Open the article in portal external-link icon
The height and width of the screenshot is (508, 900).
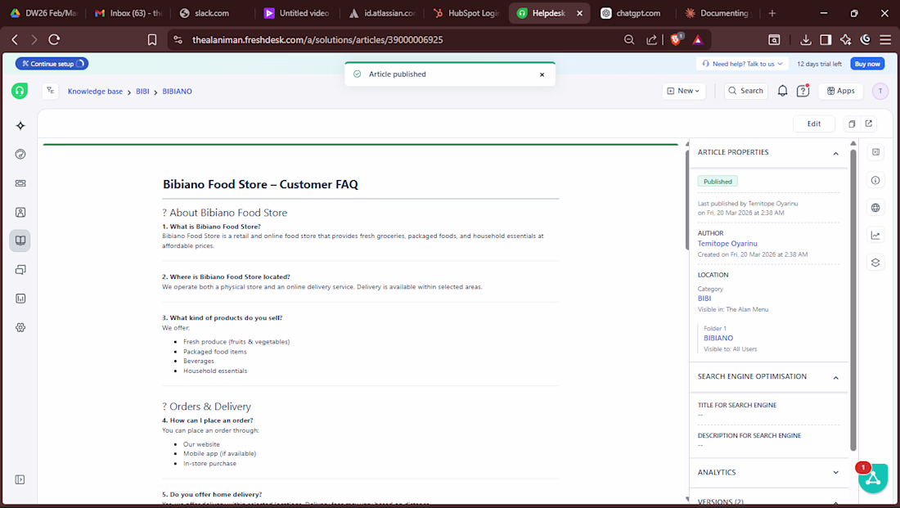pos(869,124)
